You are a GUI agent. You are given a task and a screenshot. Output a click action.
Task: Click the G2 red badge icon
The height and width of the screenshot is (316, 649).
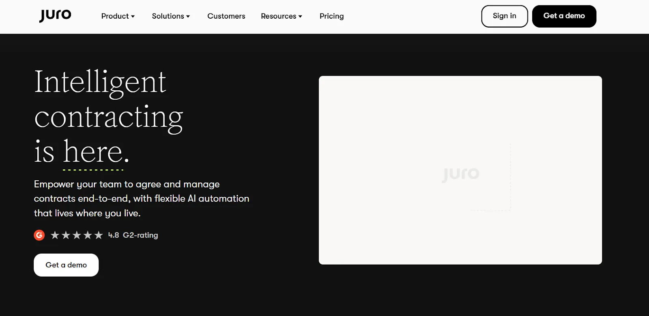coord(39,235)
